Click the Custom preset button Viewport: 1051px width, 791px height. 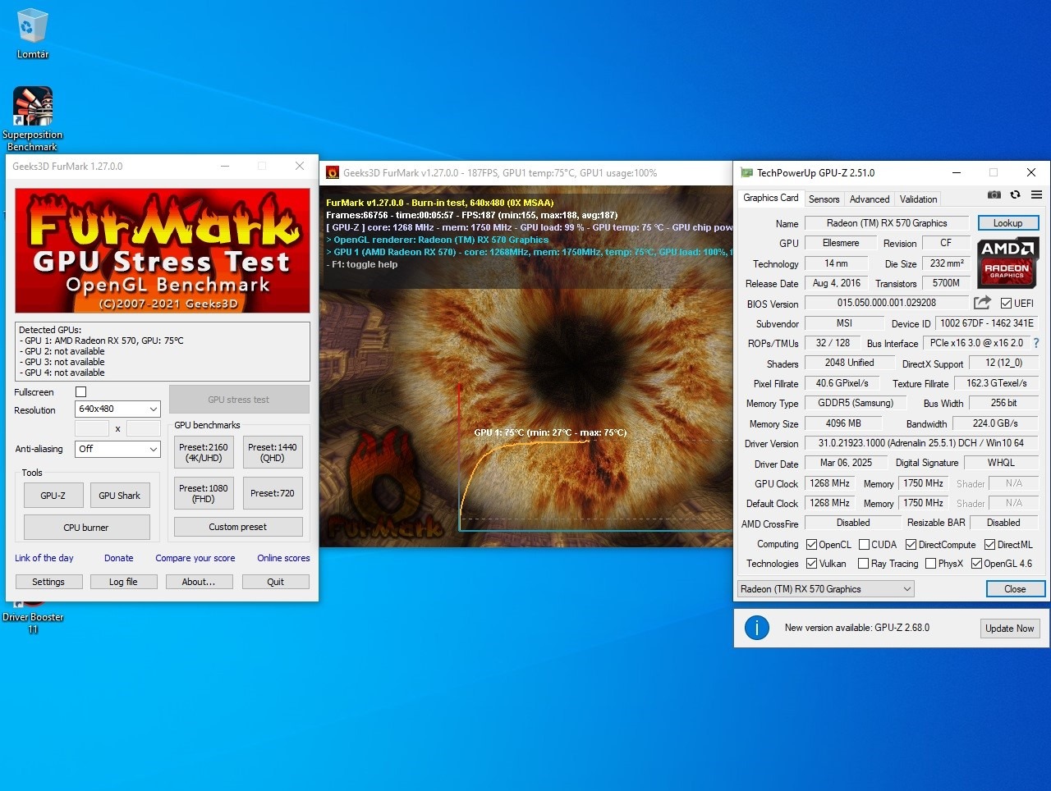(238, 527)
